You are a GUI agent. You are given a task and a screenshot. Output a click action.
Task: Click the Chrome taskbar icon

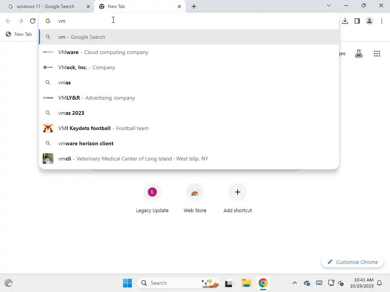click(x=263, y=283)
